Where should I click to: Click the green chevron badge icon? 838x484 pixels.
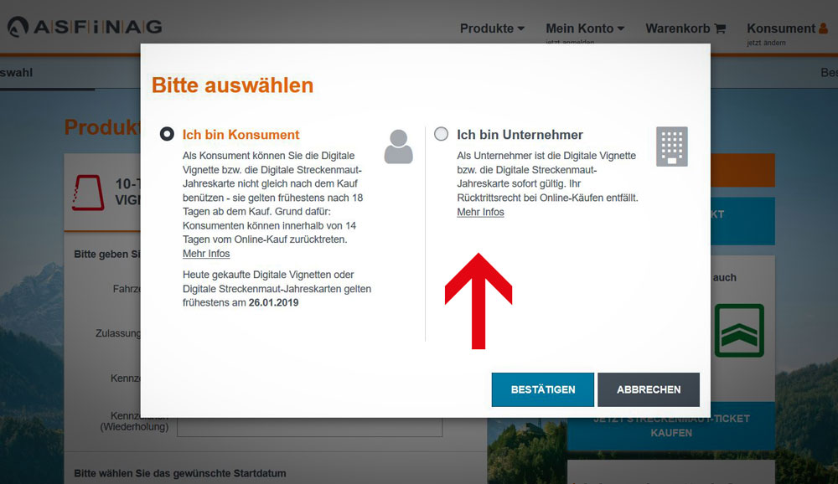coord(739,330)
